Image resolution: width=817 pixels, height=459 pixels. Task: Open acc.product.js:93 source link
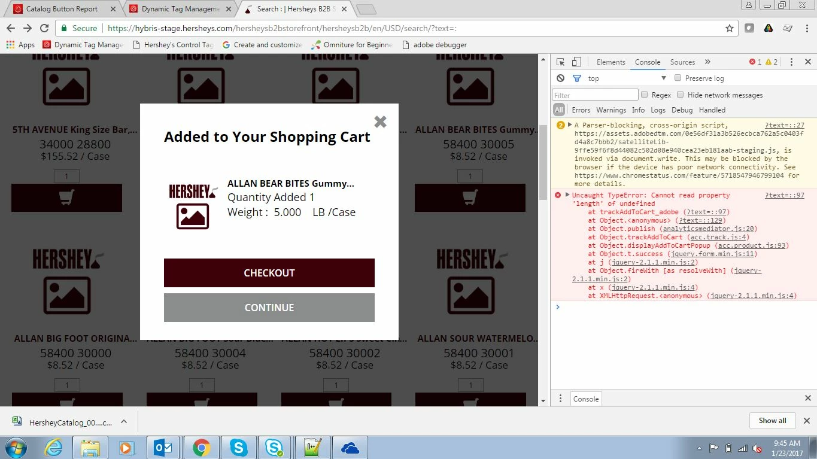tap(752, 245)
